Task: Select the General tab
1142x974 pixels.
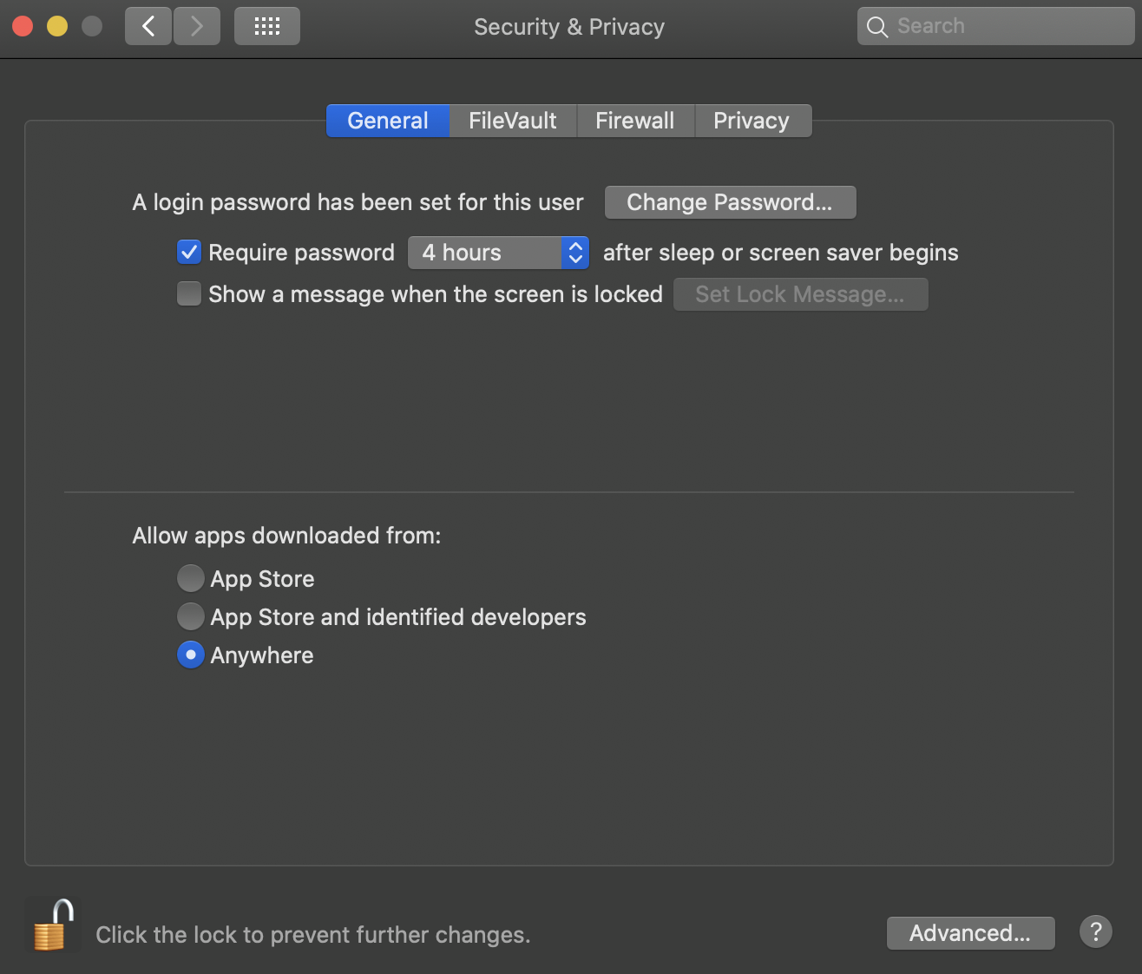Action: coord(388,121)
